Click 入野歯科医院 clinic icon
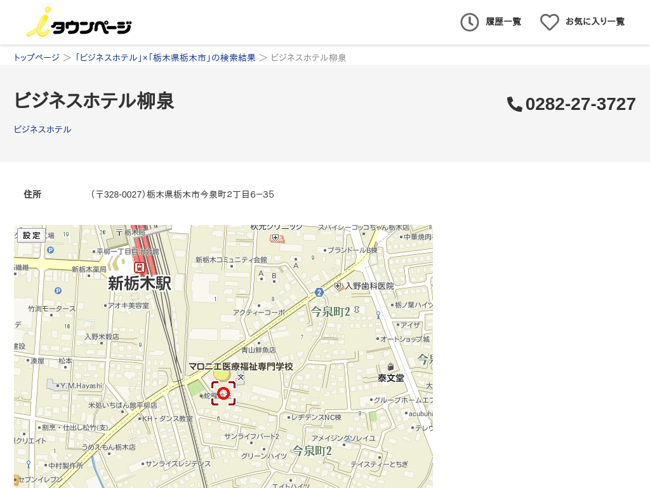 click(x=338, y=286)
